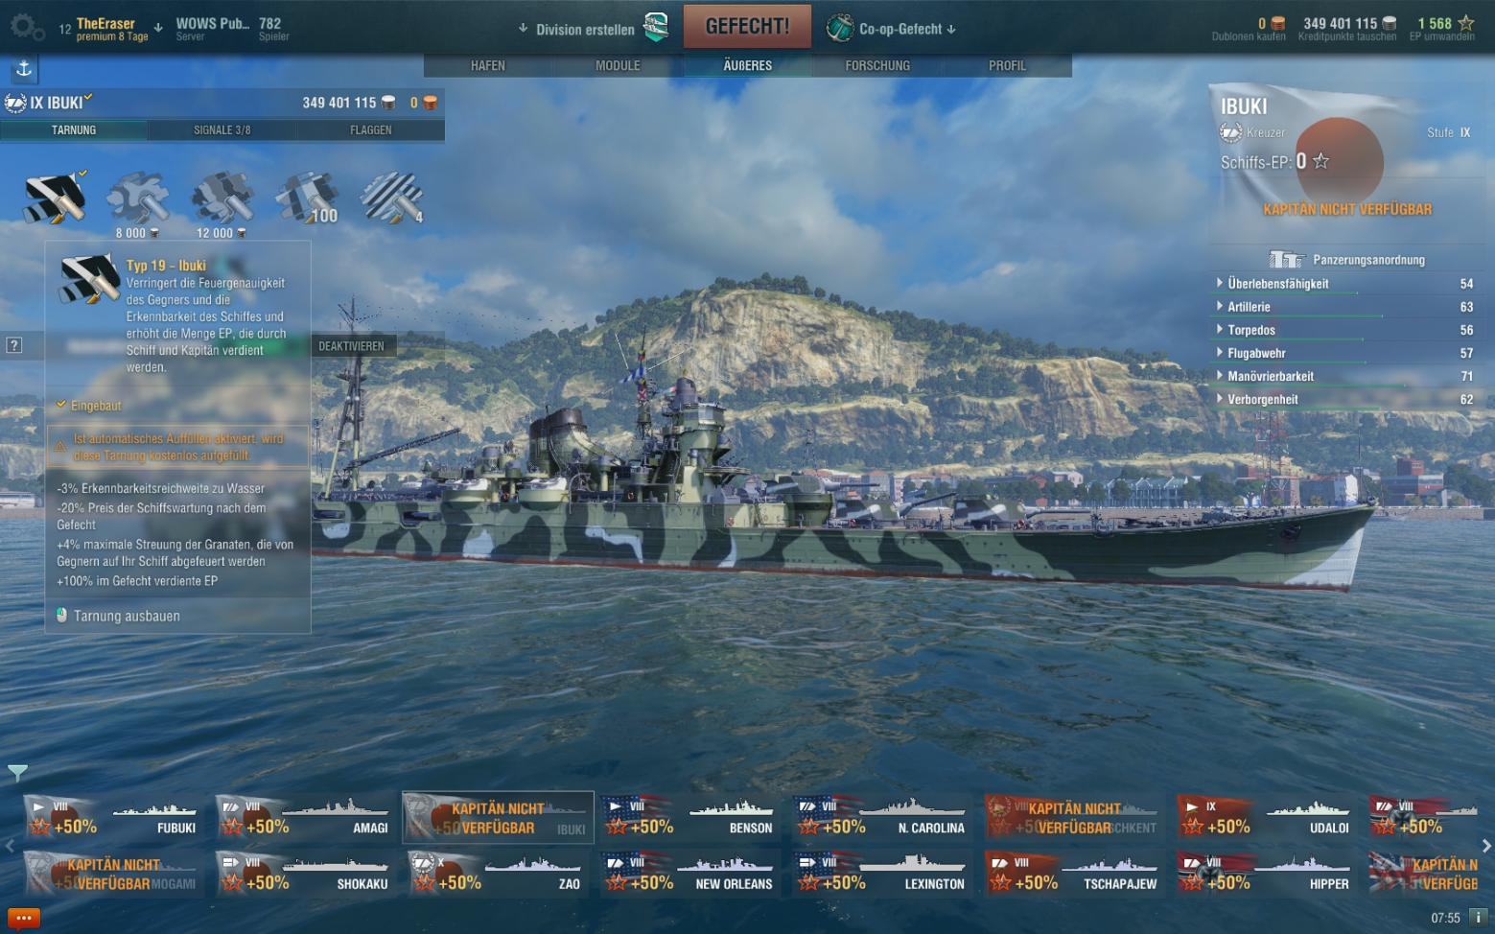
Task: Click the anchor port icon
Action: click(24, 68)
